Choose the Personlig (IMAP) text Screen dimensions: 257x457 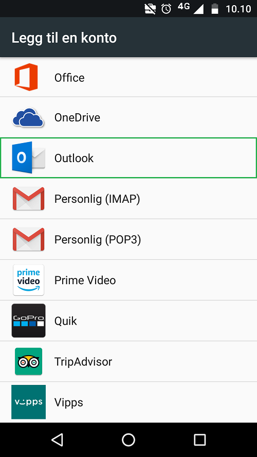tap(97, 199)
